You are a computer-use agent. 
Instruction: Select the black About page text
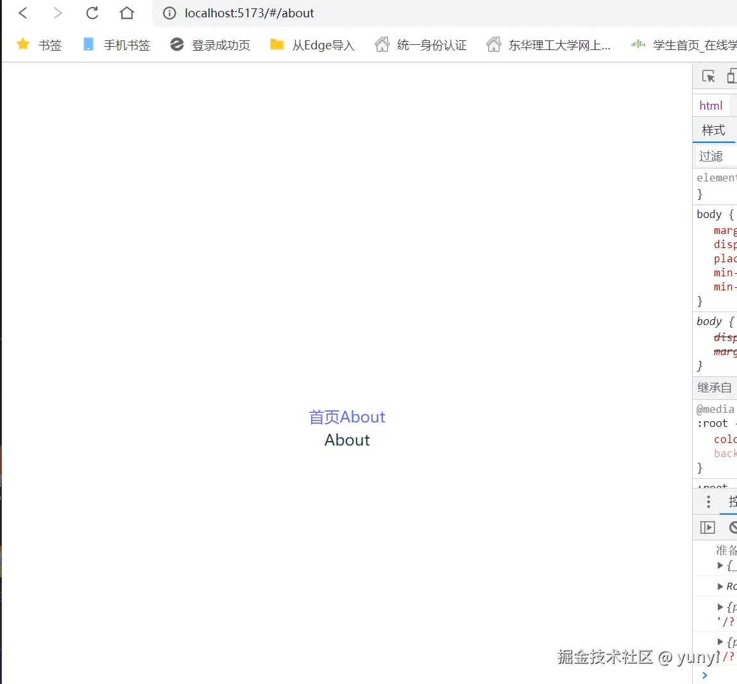pos(347,440)
